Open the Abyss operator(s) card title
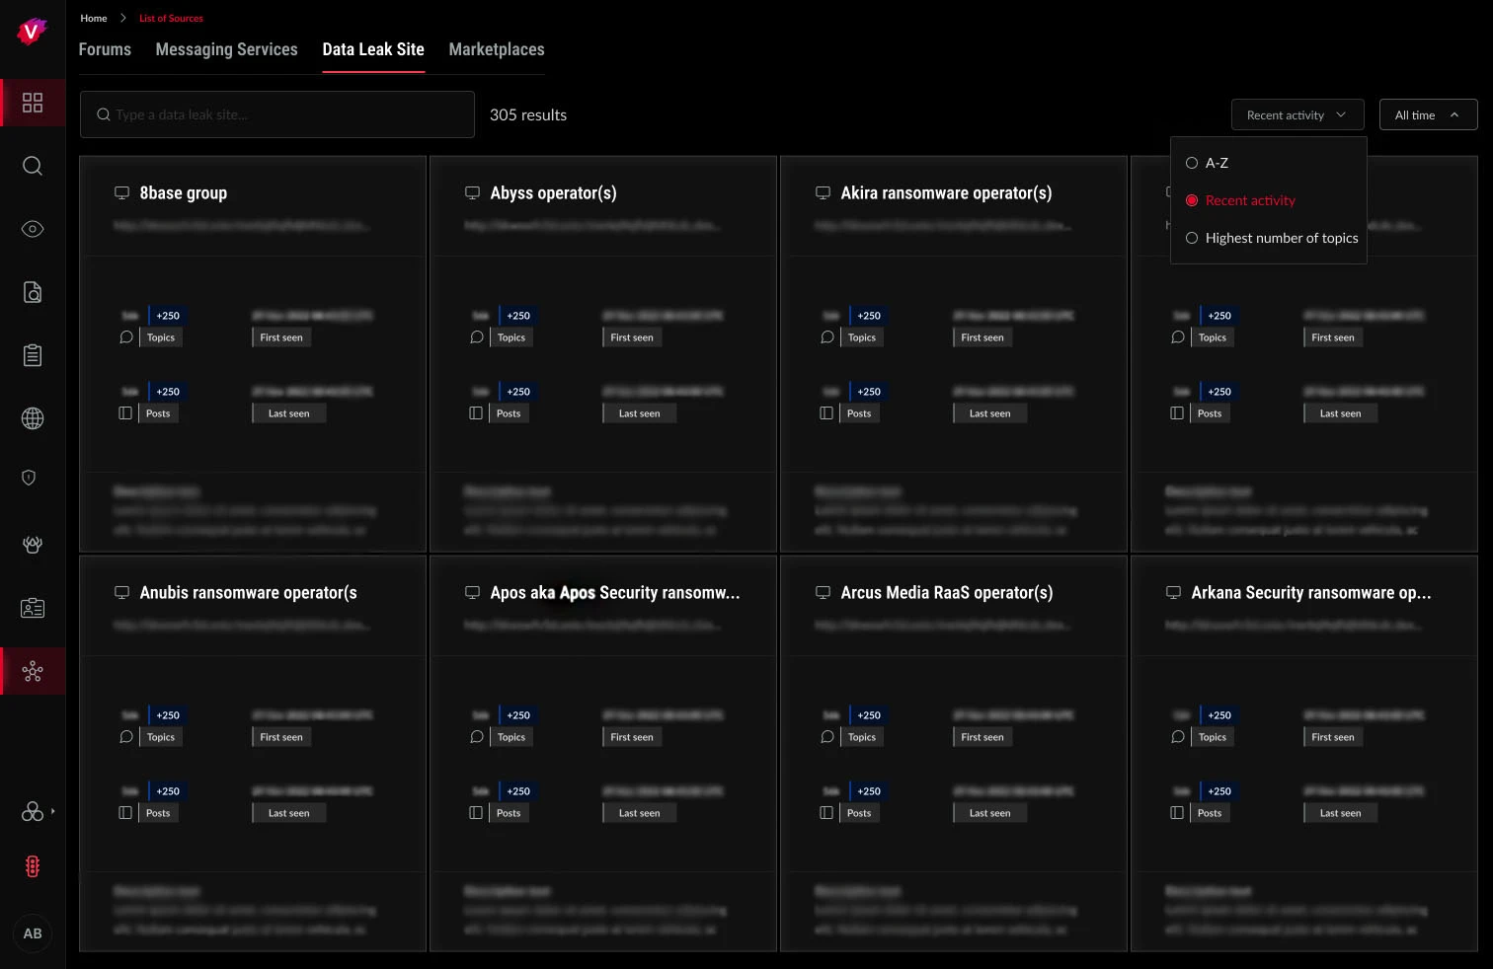This screenshot has height=969, width=1493. [x=553, y=193]
